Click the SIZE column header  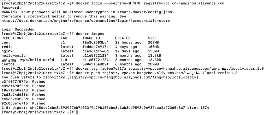pos(152,38)
